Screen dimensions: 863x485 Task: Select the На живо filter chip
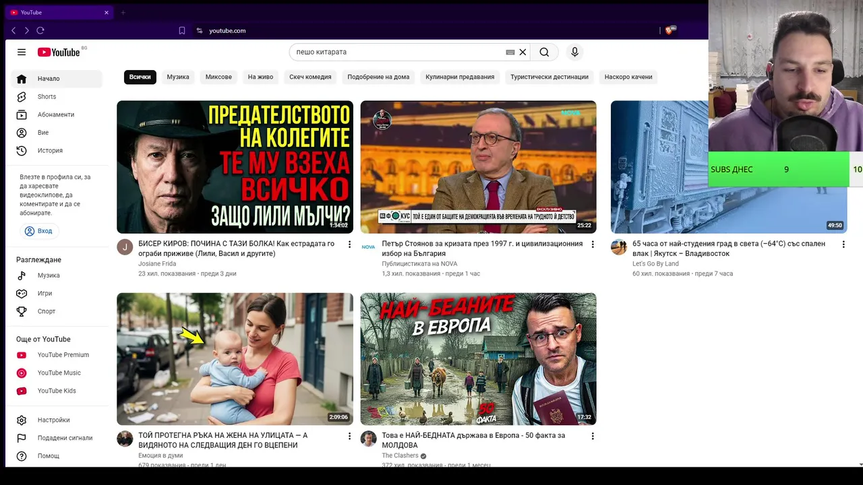coord(260,77)
